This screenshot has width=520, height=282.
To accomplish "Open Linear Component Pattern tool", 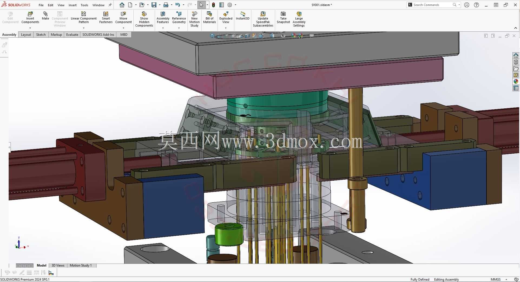I will 84,18.
